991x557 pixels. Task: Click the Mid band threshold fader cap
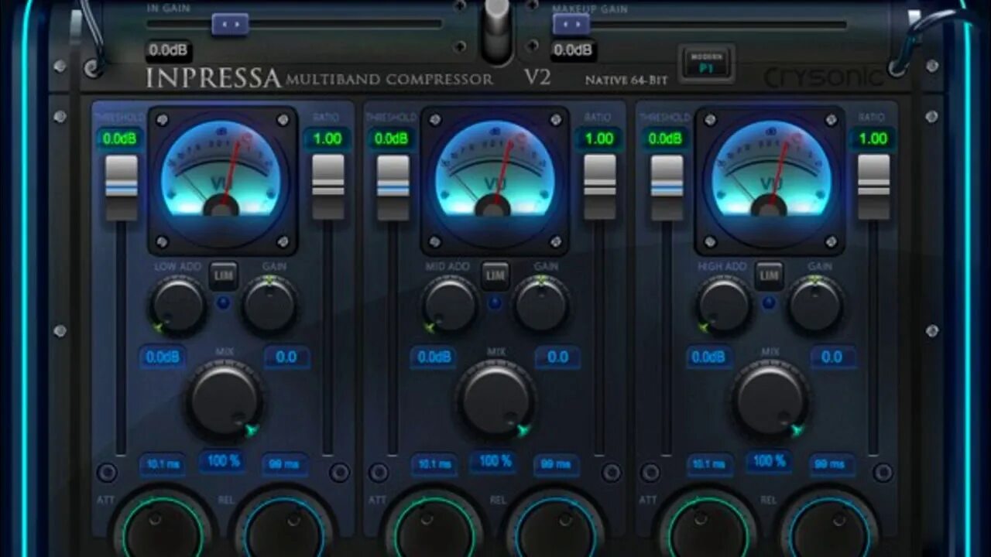pyautogui.click(x=393, y=187)
